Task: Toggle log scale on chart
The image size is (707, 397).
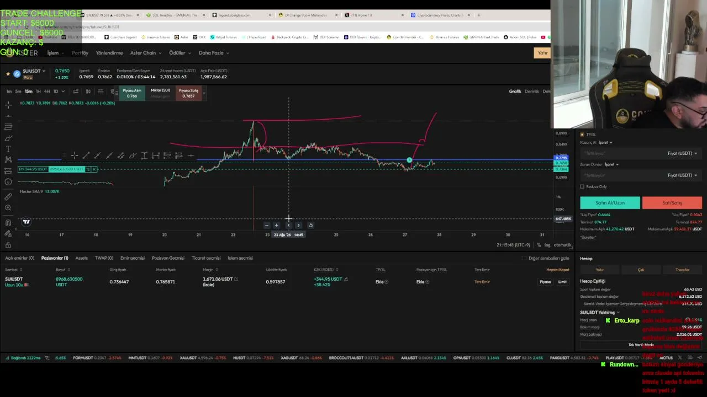Action: pyautogui.click(x=547, y=245)
